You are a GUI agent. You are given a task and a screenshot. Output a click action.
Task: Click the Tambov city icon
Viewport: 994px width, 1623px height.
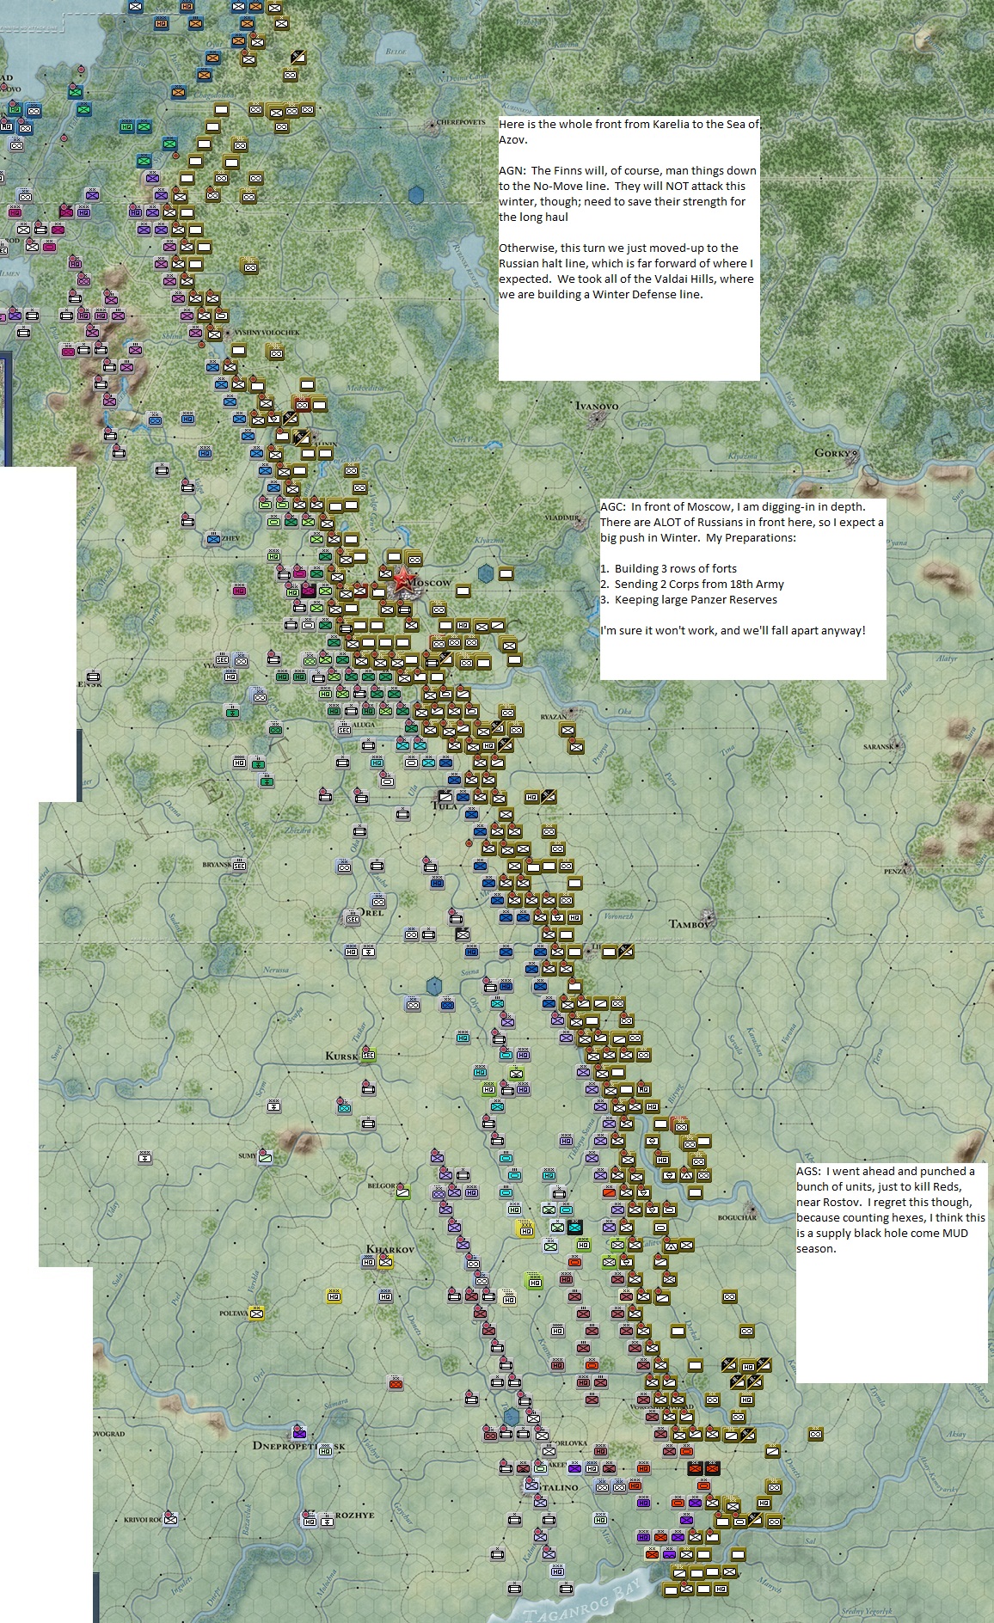pyautogui.click(x=707, y=916)
